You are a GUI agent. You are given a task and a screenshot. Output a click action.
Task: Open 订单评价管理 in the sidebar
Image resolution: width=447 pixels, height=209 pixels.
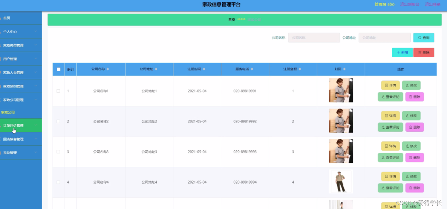pyautogui.click(x=21, y=126)
